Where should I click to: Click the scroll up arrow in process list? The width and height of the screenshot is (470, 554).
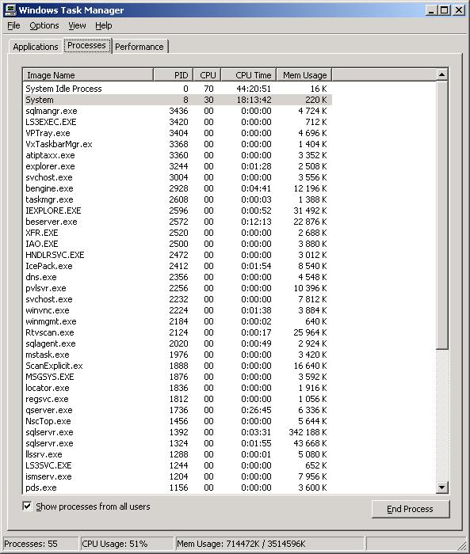coord(441,74)
